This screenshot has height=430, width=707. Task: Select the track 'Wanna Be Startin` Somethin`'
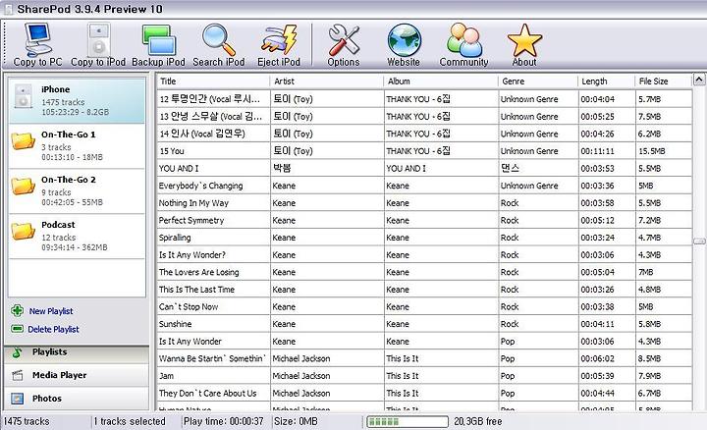[425, 358]
